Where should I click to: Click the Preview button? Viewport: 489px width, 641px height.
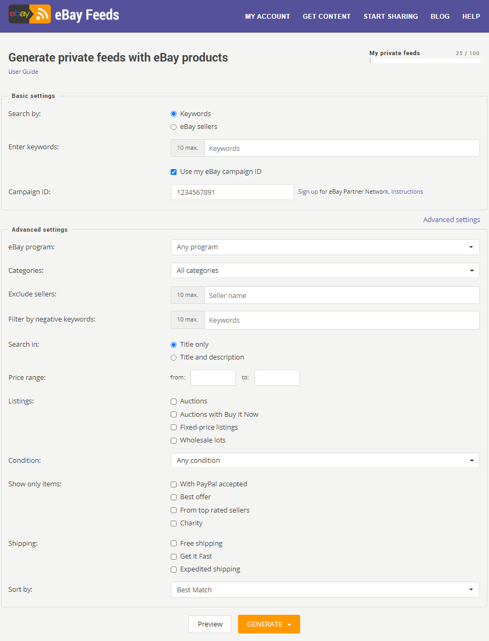click(210, 624)
